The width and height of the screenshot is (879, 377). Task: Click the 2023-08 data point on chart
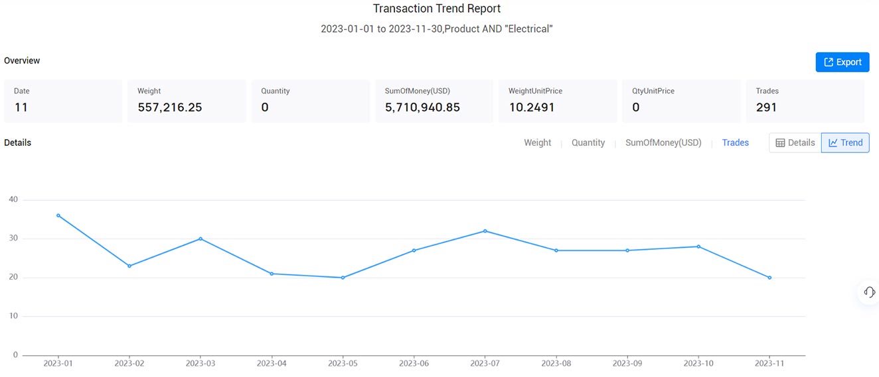(556, 250)
